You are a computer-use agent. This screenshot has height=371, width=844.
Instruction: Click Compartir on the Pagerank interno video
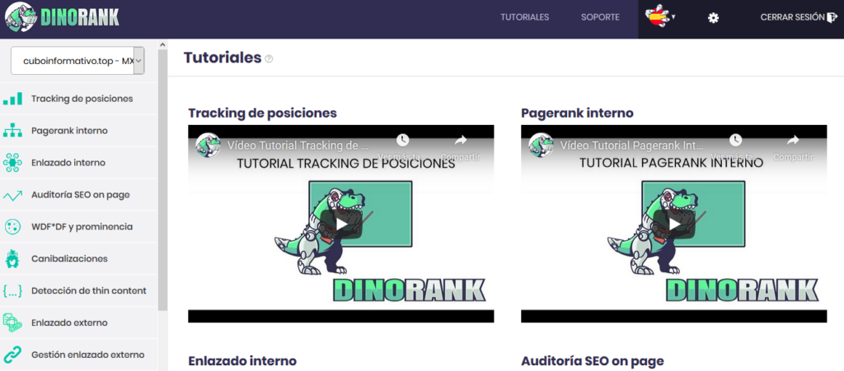pos(793,147)
